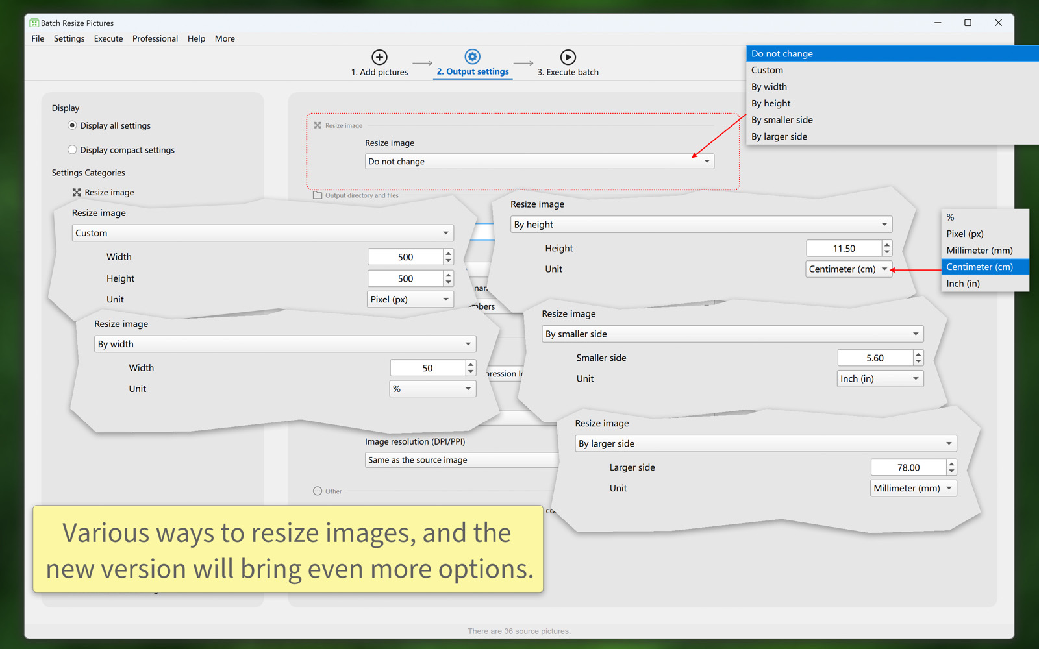Choose By width in the resize options list
The width and height of the screenshot is (1039, 649).
tap(893, 87)
